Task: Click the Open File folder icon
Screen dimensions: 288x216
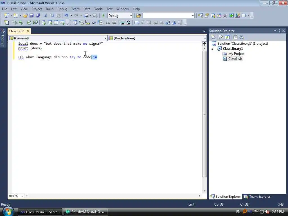Action: coord(25,16)
